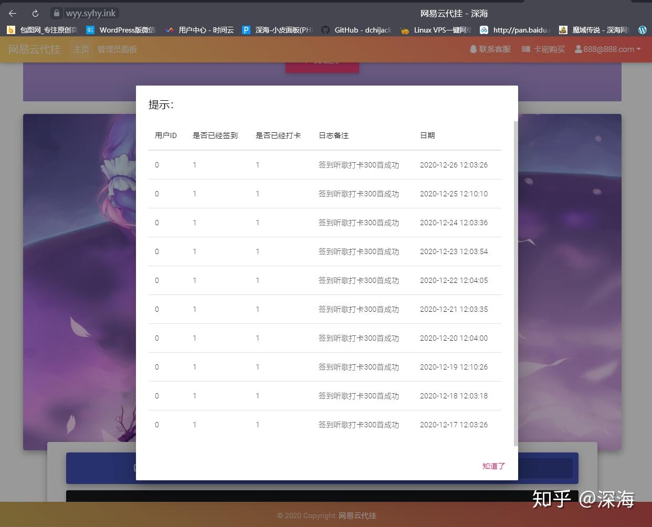Open the WordPress版微信 bookmark
Viewport: 652px width, 527px height.
tap(121, 30)
